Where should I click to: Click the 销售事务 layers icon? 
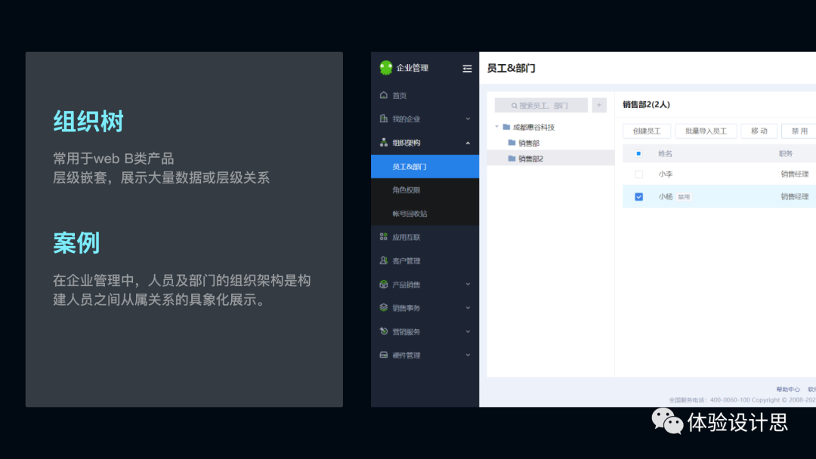pyautogui.click(x=384, y=308)
